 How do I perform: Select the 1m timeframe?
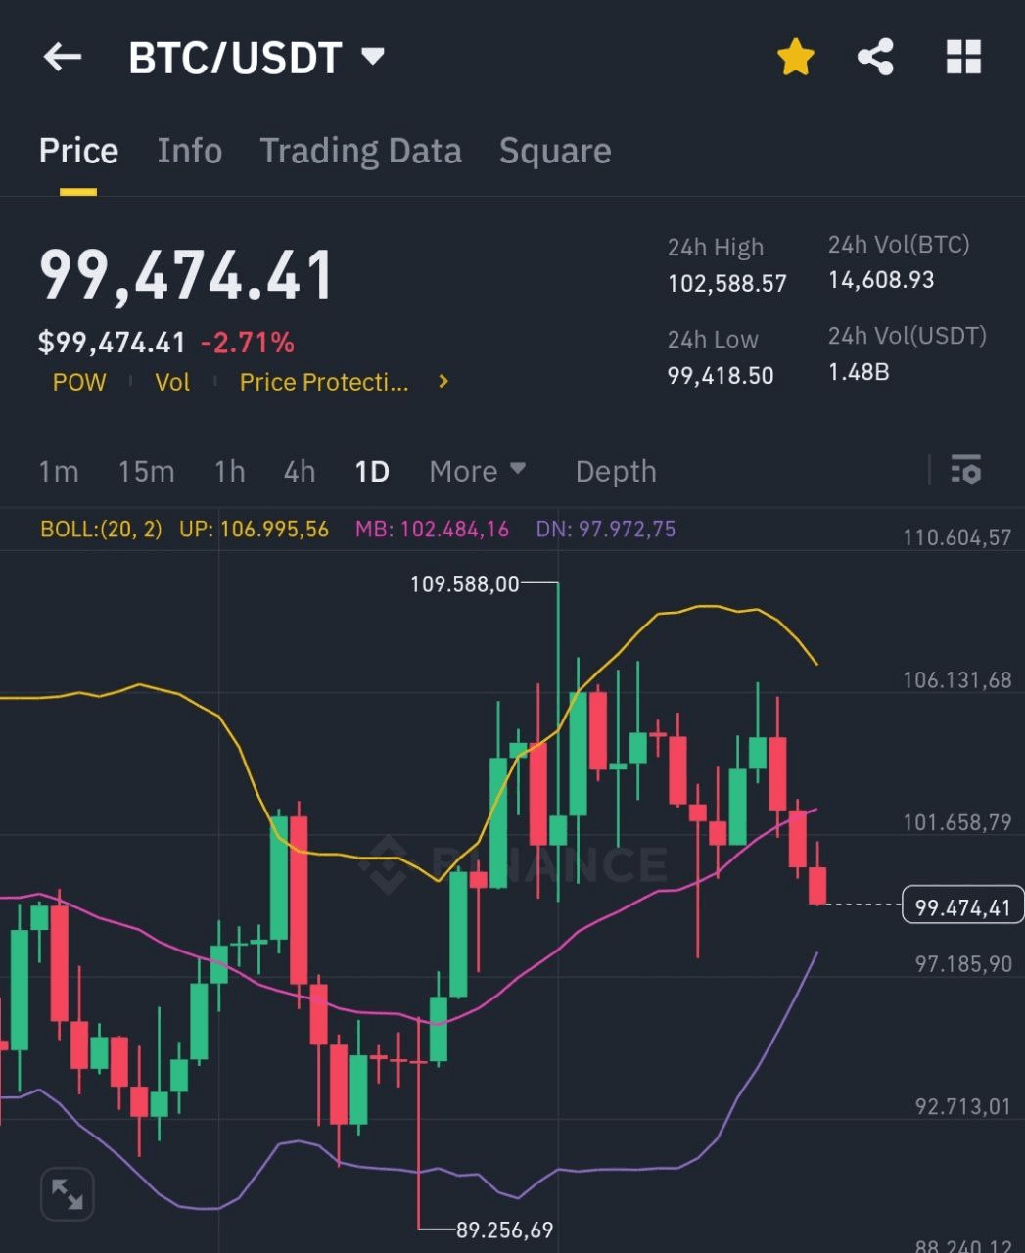[59, 471]
